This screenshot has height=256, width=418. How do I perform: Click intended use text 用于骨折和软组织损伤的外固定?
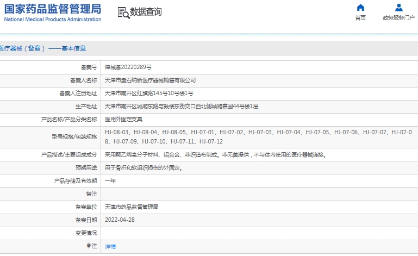pyautogui.click(x=144, y=168)
